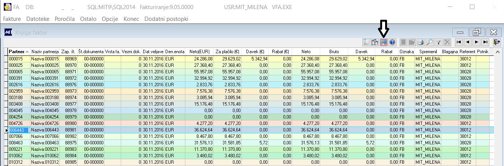The image size is (504, 166).
Task: Open the Ostalo menu
Action: click(88, 19)
